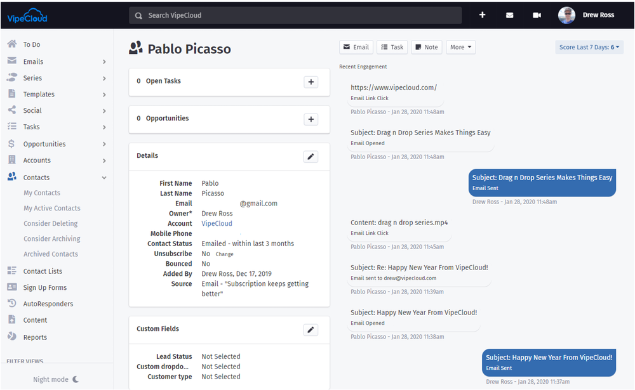Open the envelope icon in the top bar

click(x=509, y=15)
